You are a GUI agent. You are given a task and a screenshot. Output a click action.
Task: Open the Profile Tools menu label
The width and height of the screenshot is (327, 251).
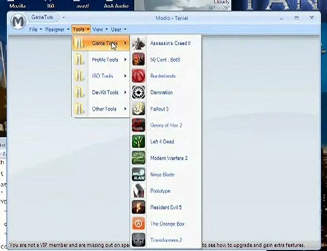[x=105, y=60]
